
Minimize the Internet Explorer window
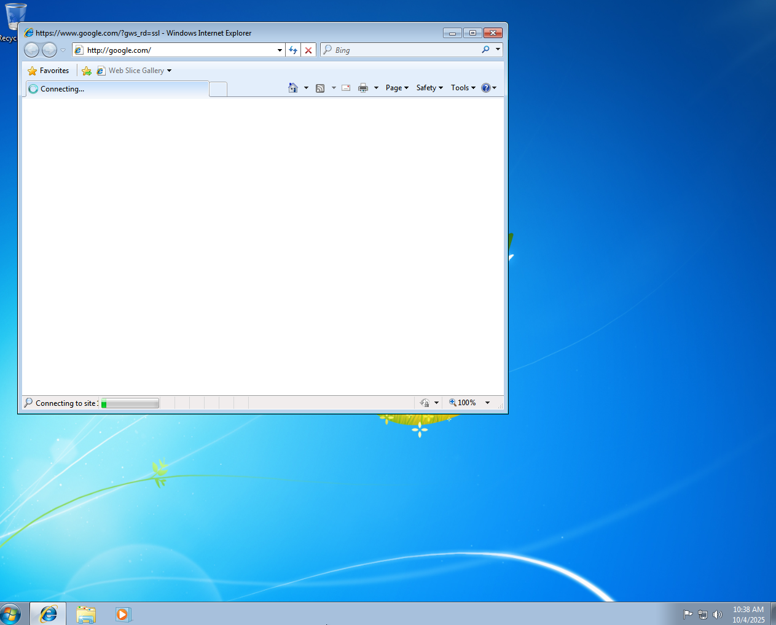(x=452, y=33)
